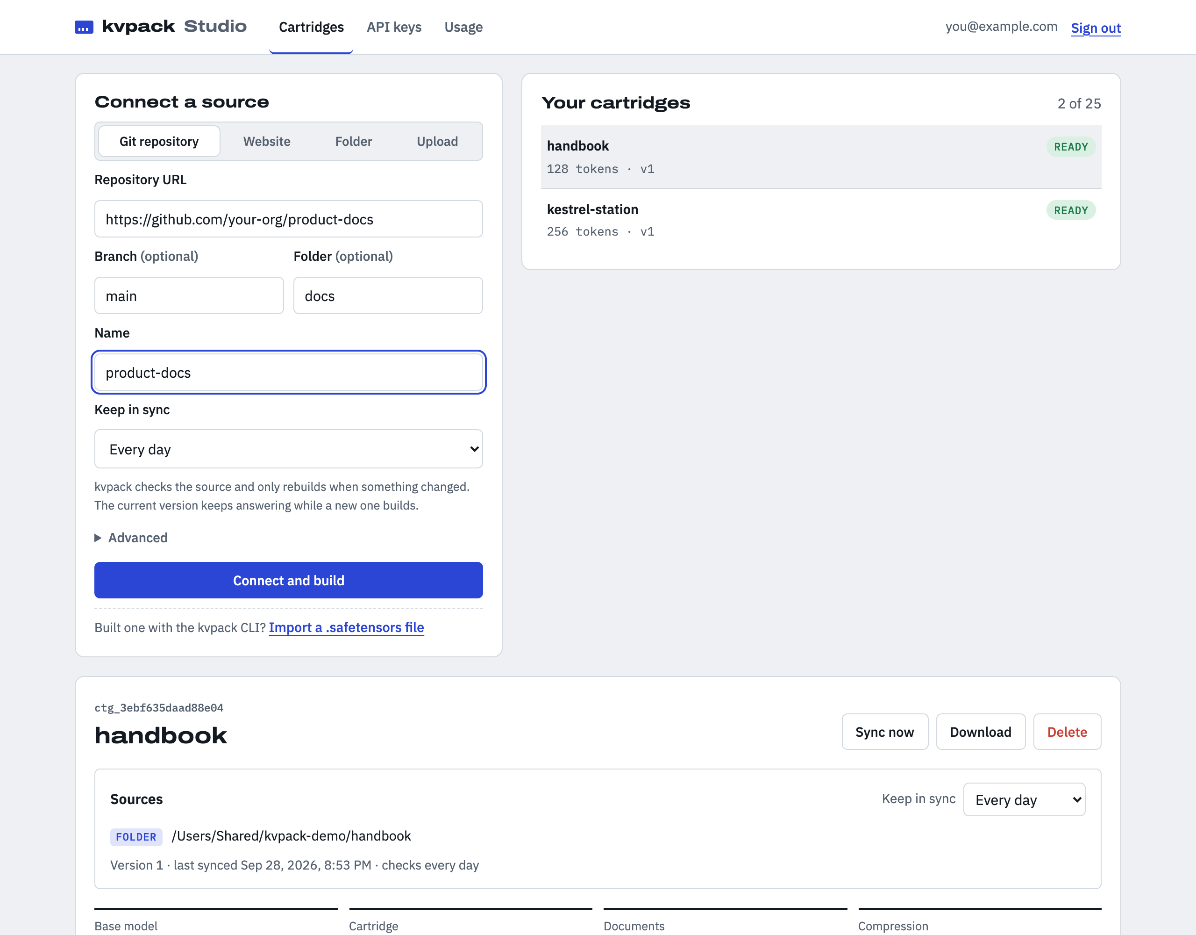Open the Cartridges nav tab
This screenshot has width=1196, height=935.
(311, 27)
